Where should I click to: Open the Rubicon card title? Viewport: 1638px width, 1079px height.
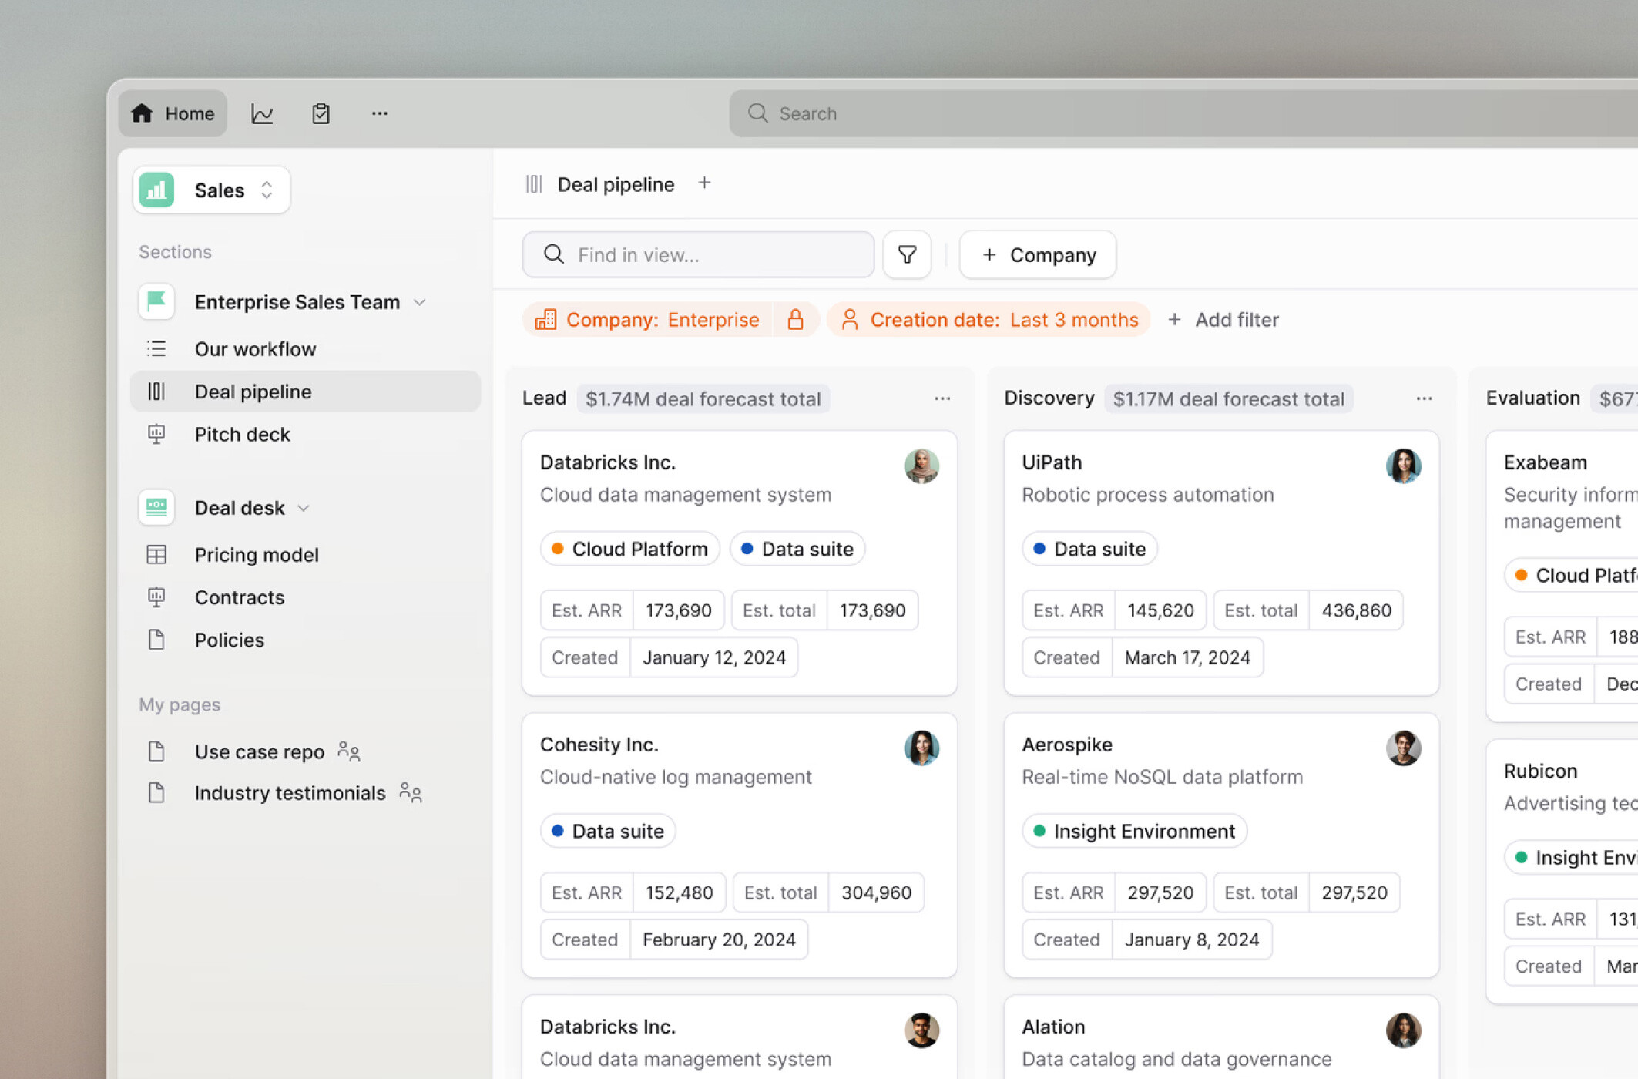coord(1540,771)
